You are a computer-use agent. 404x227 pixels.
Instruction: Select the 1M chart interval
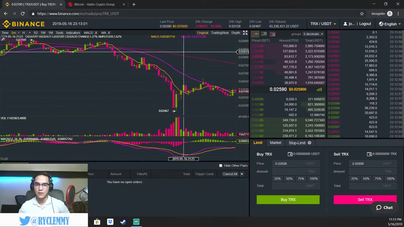50,33
